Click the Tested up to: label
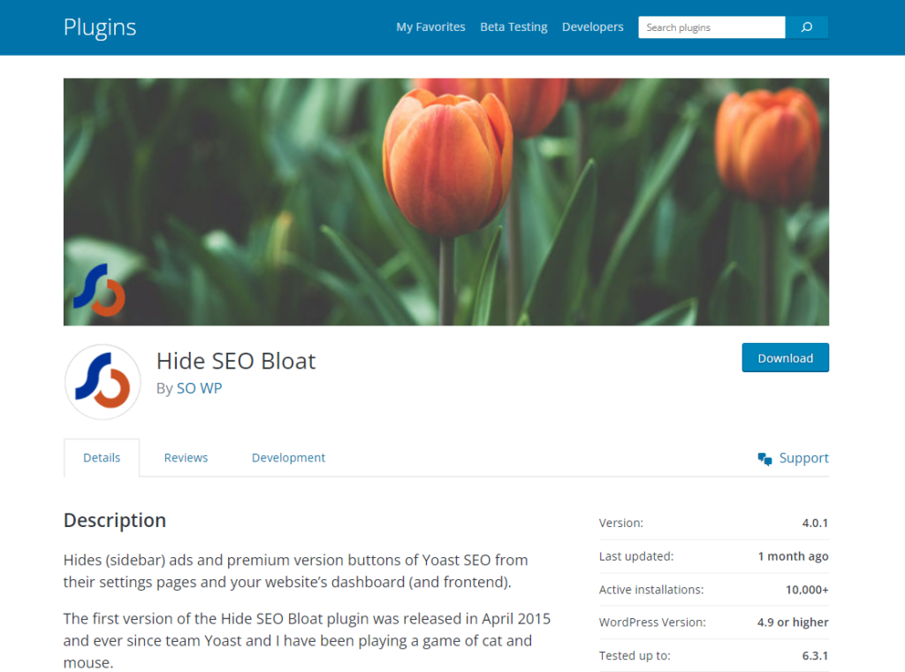Viewport: 905px width, 672px height. (x=635, y=656)
